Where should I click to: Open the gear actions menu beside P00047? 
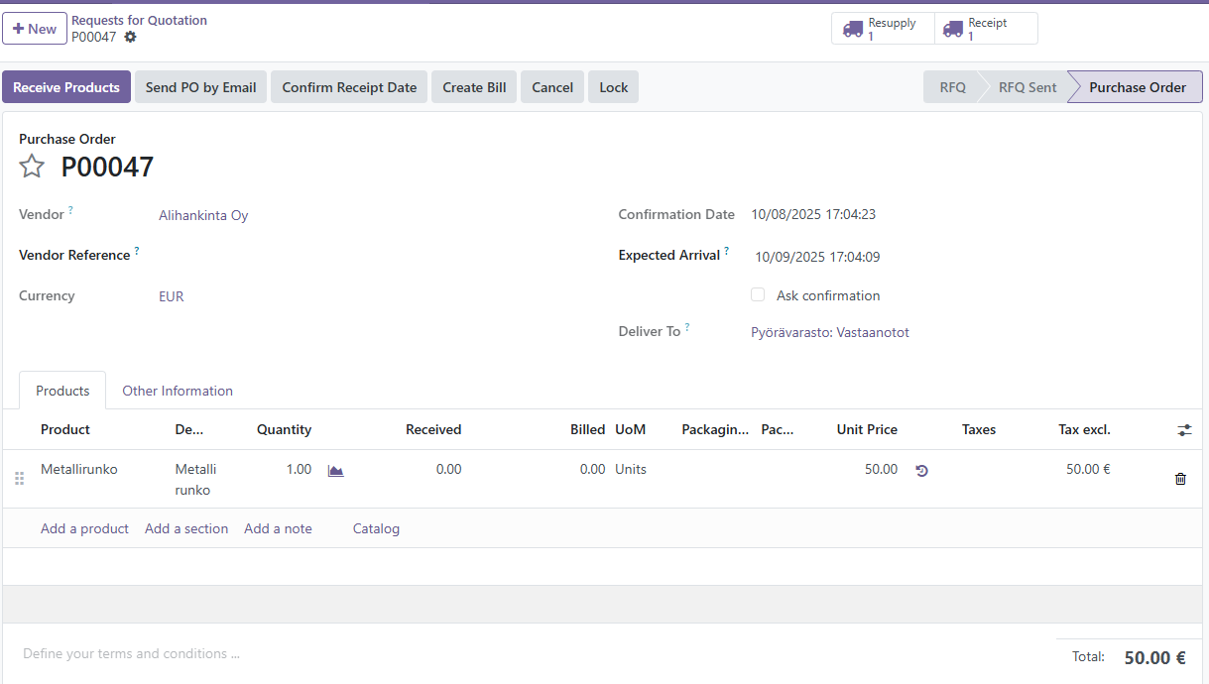pyautogui.click(x=130, y=37)
